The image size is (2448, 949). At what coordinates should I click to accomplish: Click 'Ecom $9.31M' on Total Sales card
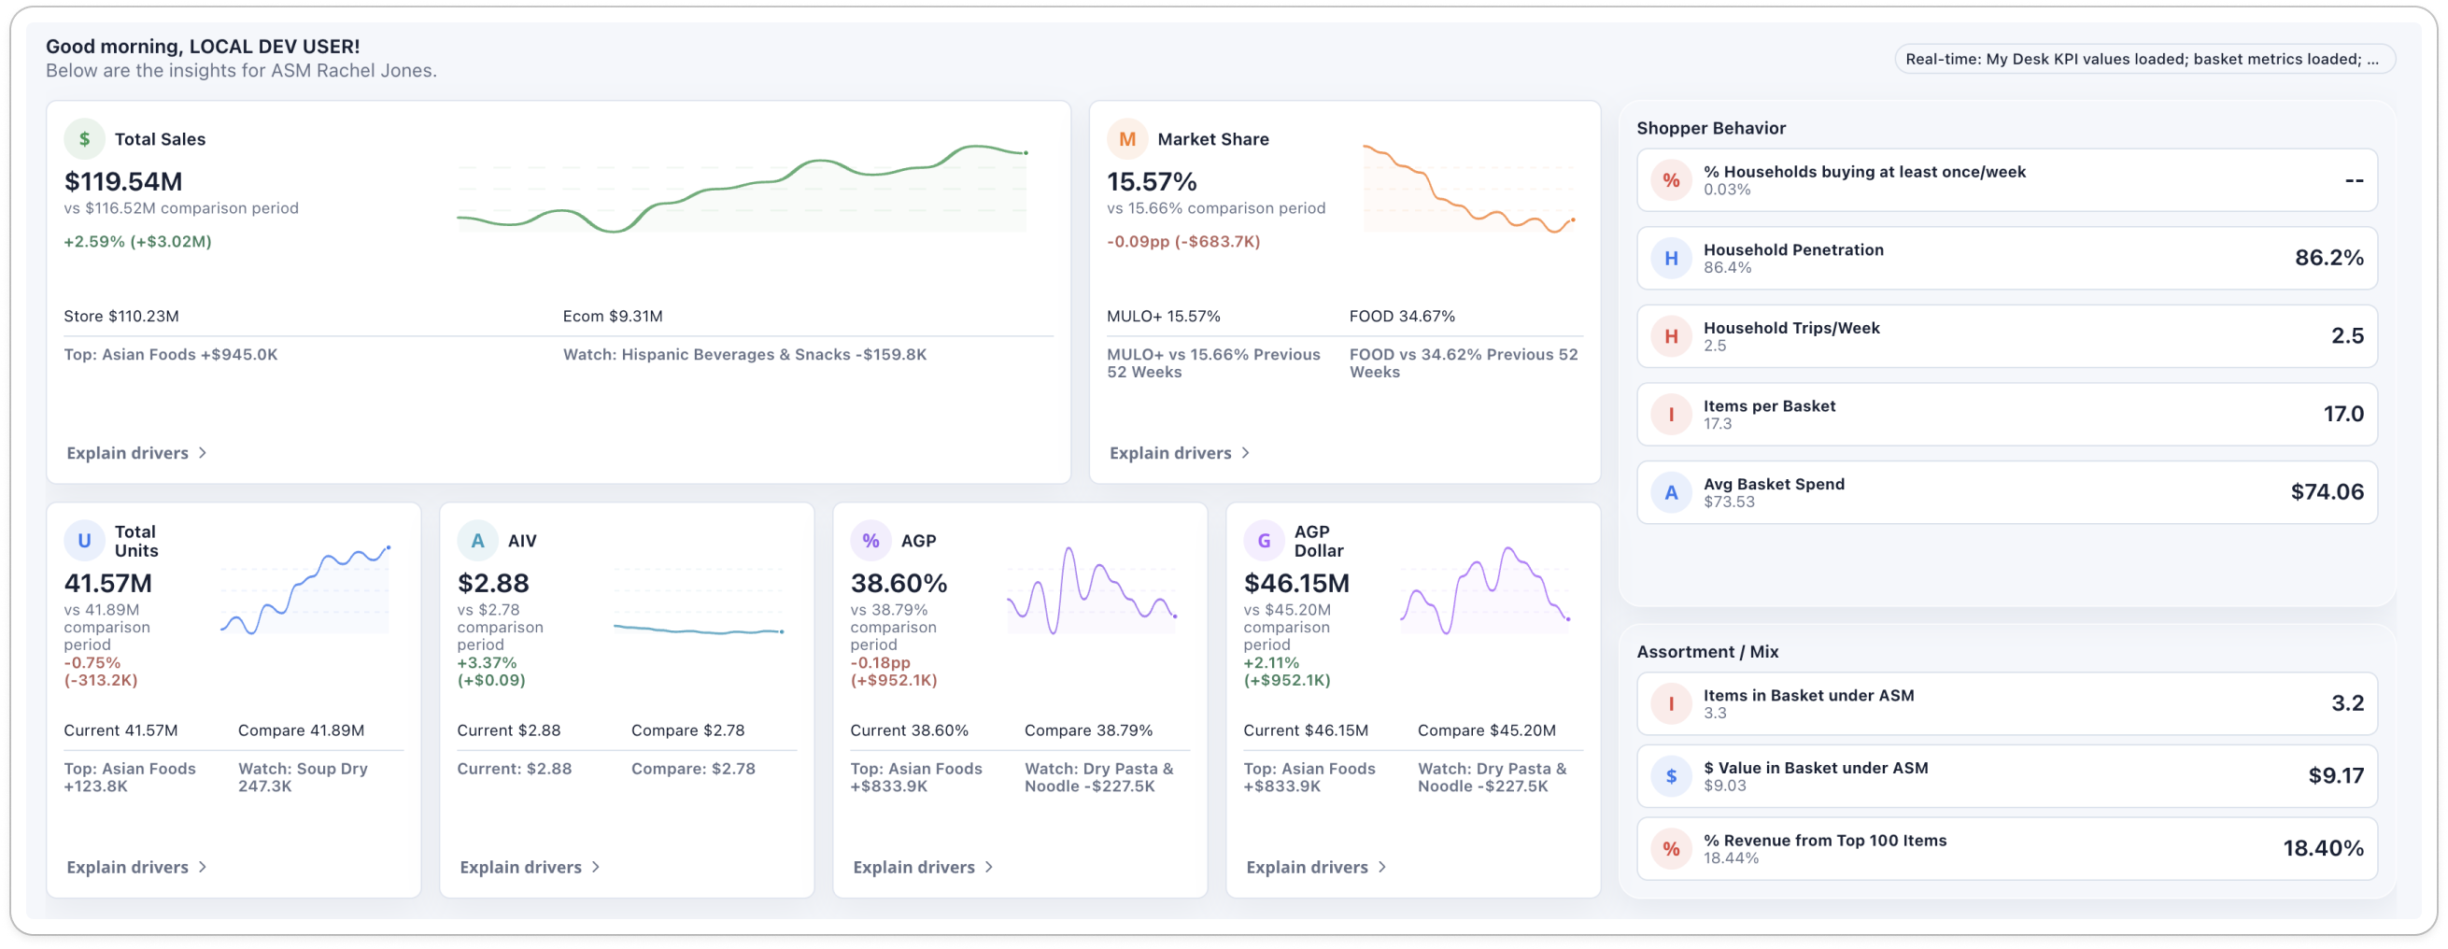[x=612, y=317]
